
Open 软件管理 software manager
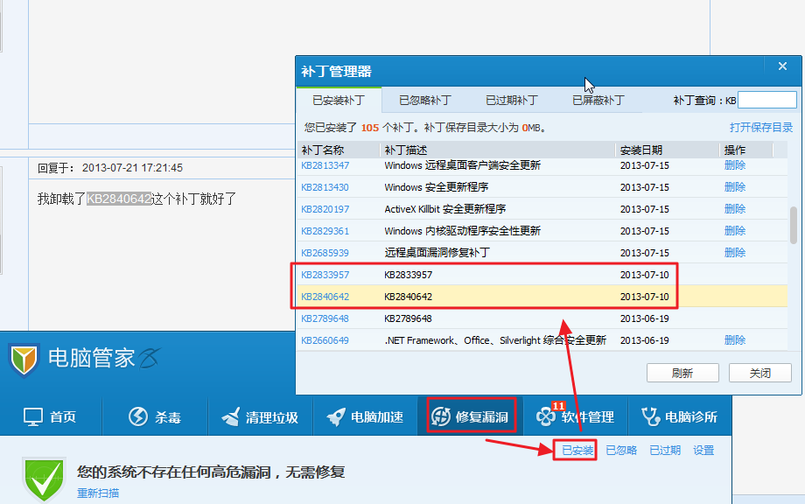pos(576,416)
